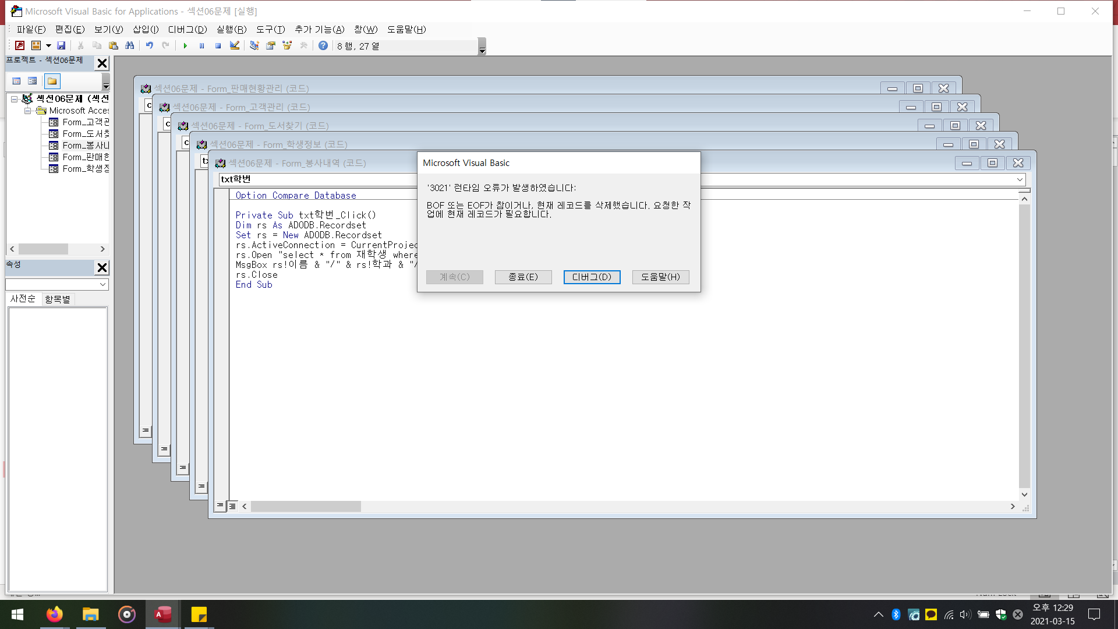This screenshot has height=629, width=1118.
Task: Click the Find binoculars icon
Action: click(129, 45)
